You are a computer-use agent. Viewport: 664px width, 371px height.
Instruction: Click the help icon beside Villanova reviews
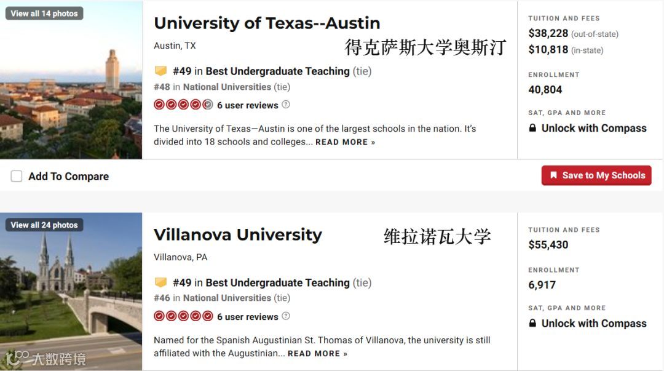point(286,316)
